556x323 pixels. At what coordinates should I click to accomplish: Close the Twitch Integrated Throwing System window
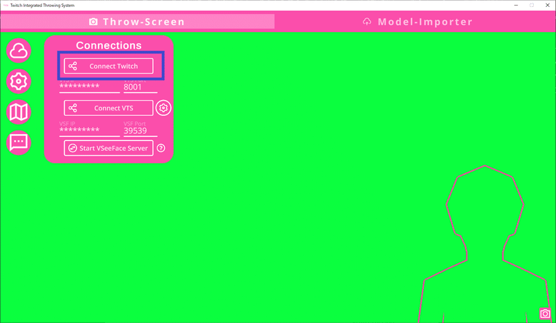pos(548,5)
